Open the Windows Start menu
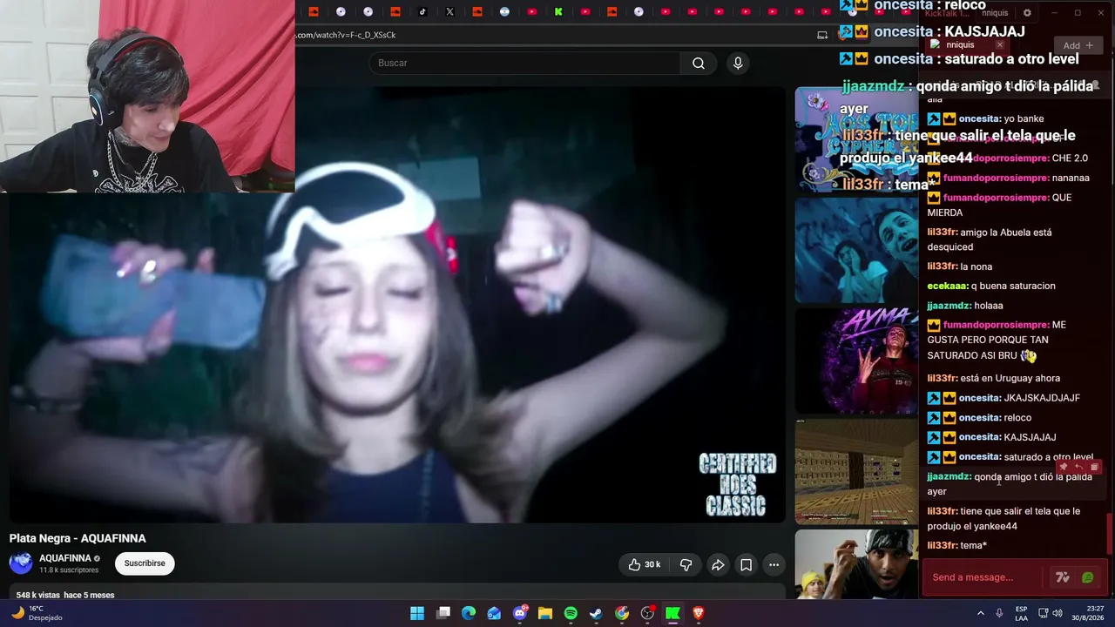 [x=417, y=613]
